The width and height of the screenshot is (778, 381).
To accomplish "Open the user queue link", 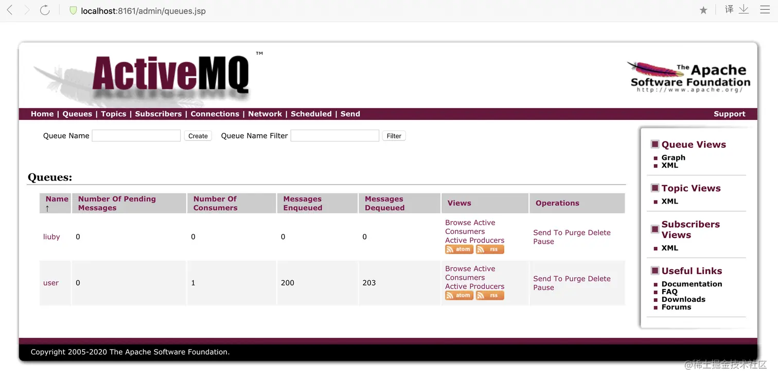I will point(51,283).
